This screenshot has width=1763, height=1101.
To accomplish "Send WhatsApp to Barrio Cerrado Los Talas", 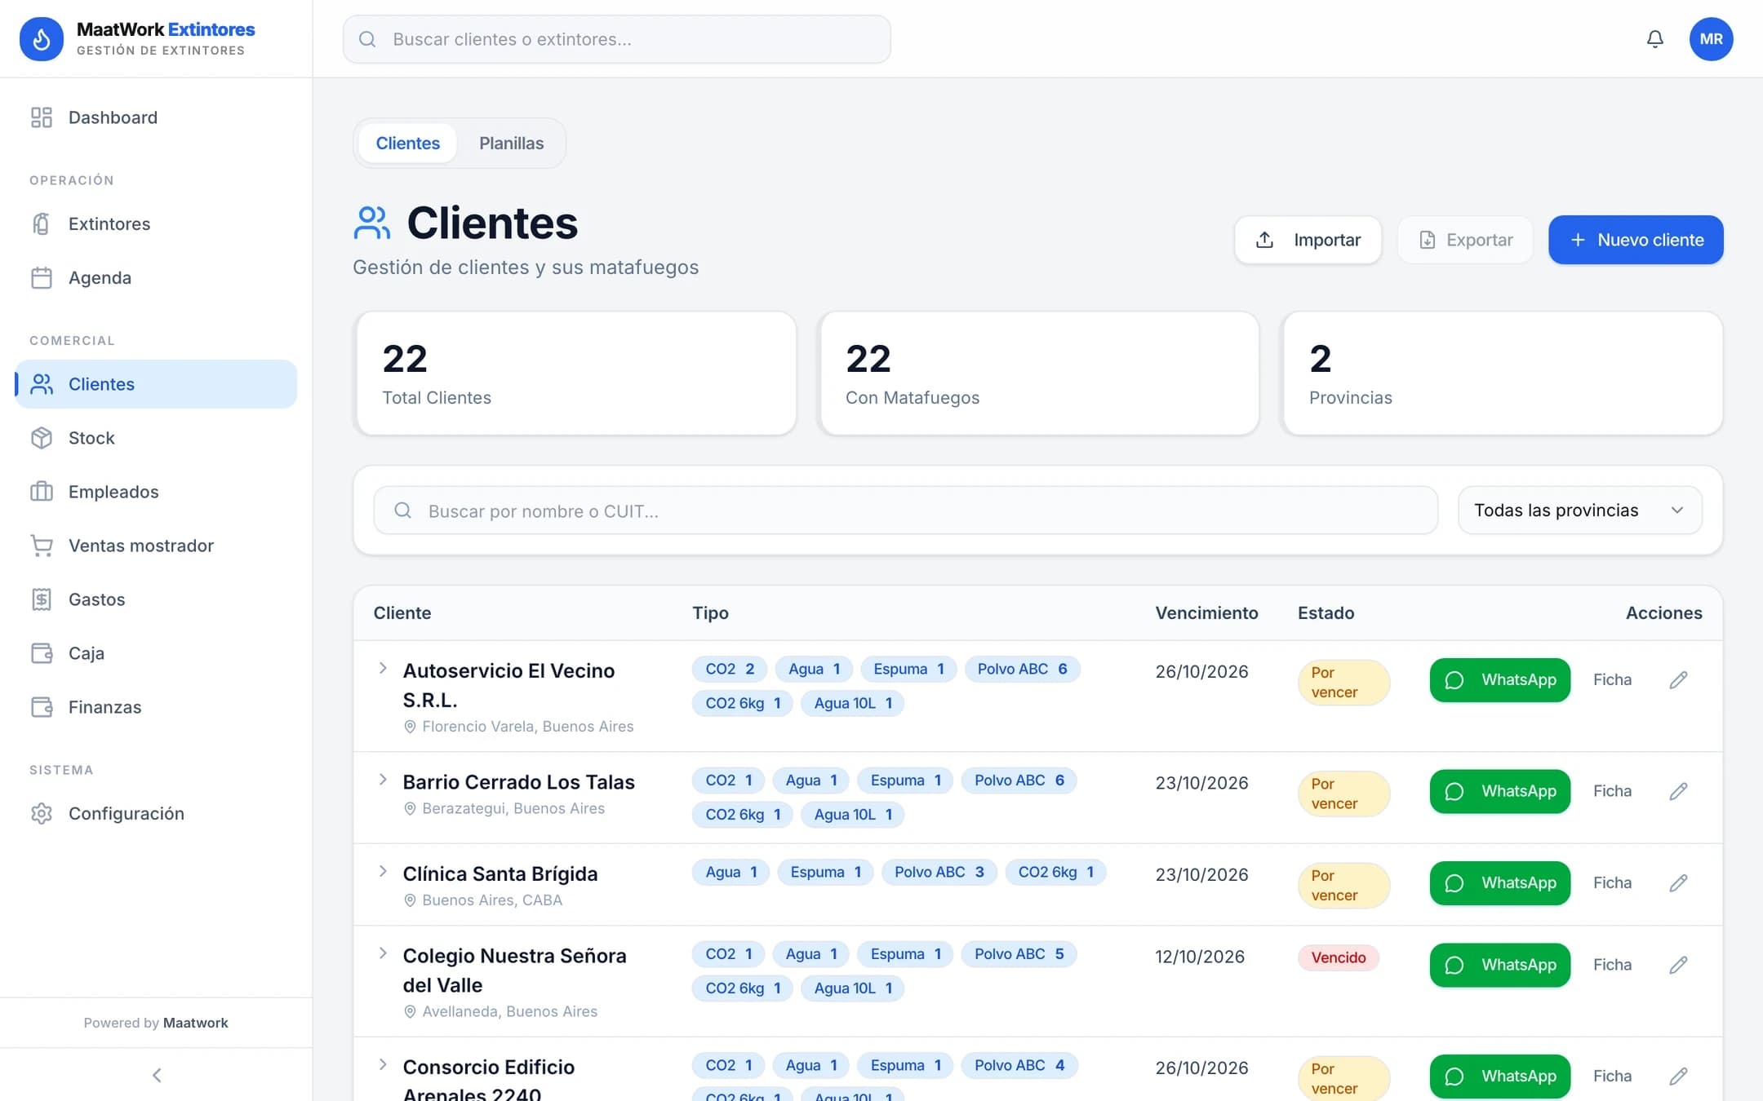I will pos(1499,791).
